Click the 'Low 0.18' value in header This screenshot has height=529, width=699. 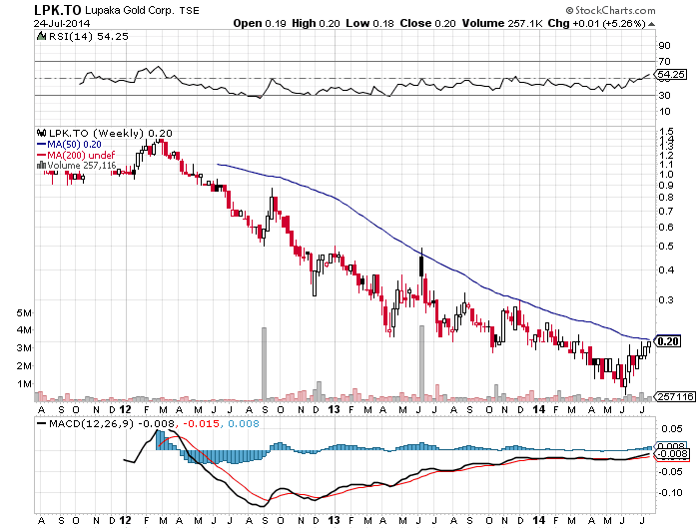coord(370,24)
